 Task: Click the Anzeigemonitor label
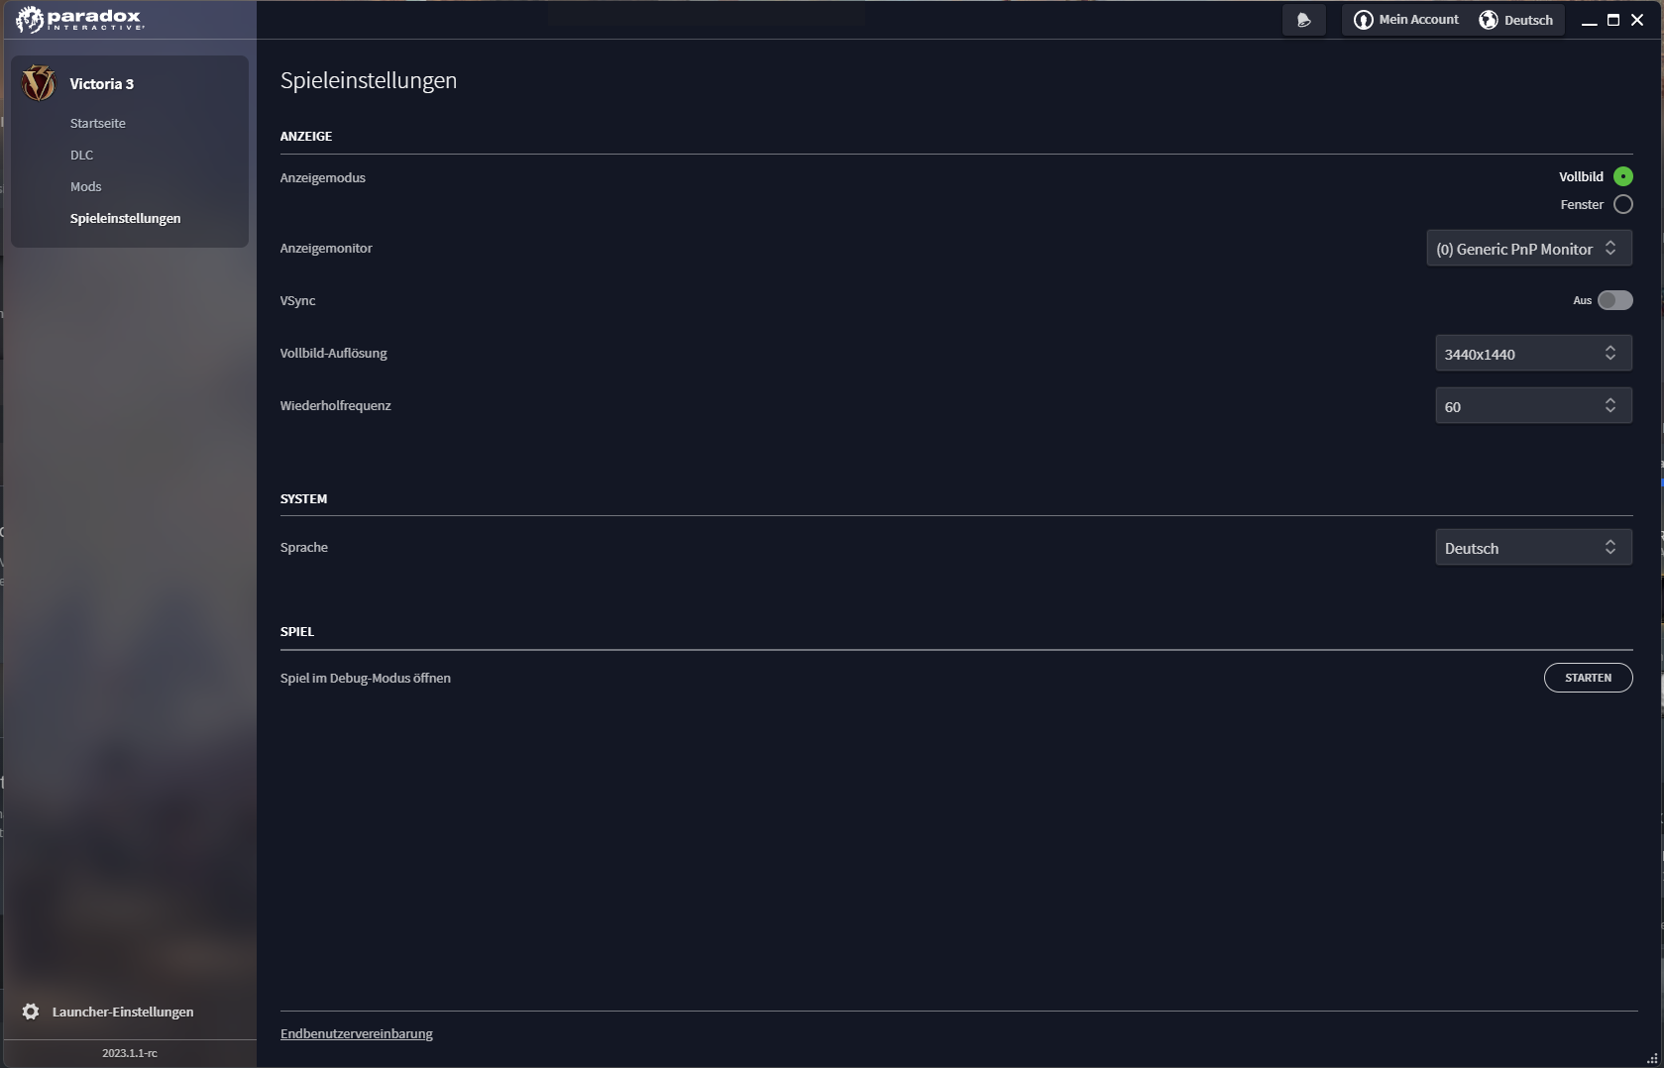pyautogui.click(x=326, y=248)
